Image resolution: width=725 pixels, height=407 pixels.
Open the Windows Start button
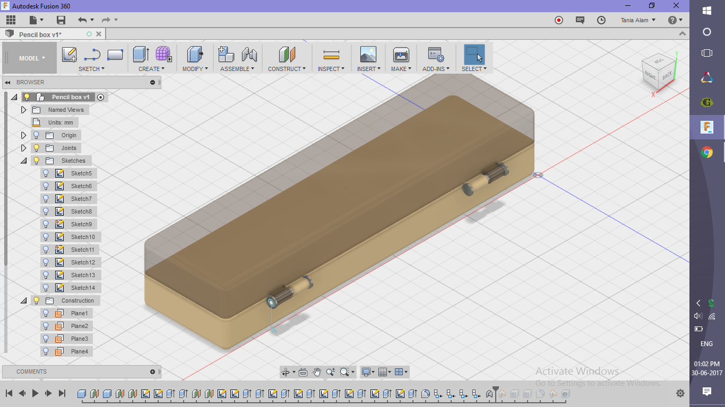coord(707,10)
